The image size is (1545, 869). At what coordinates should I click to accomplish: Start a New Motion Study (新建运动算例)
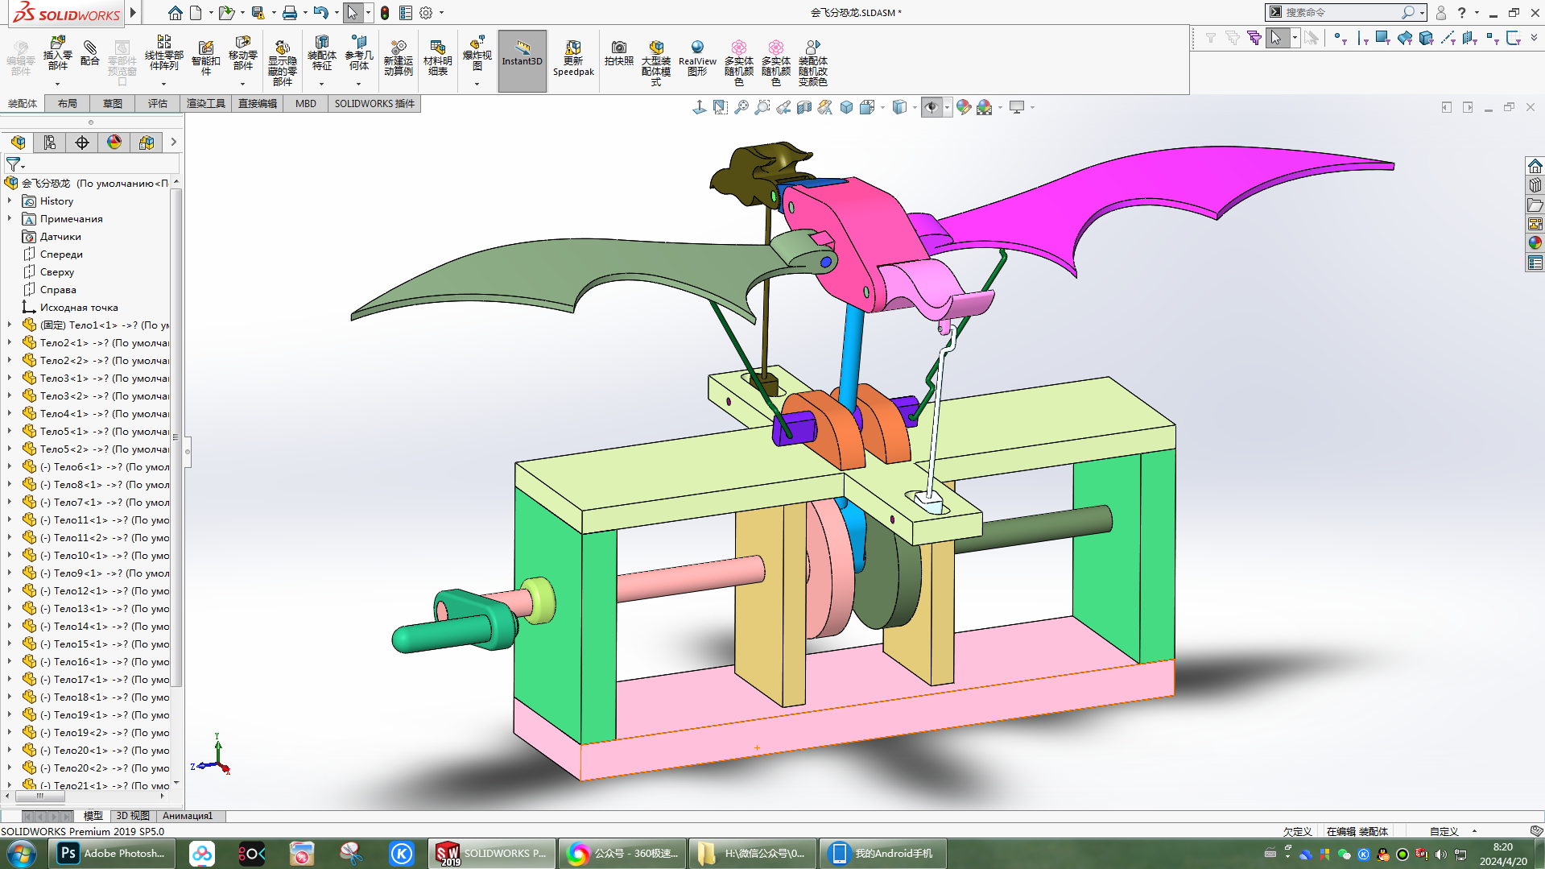coord(398,58)
